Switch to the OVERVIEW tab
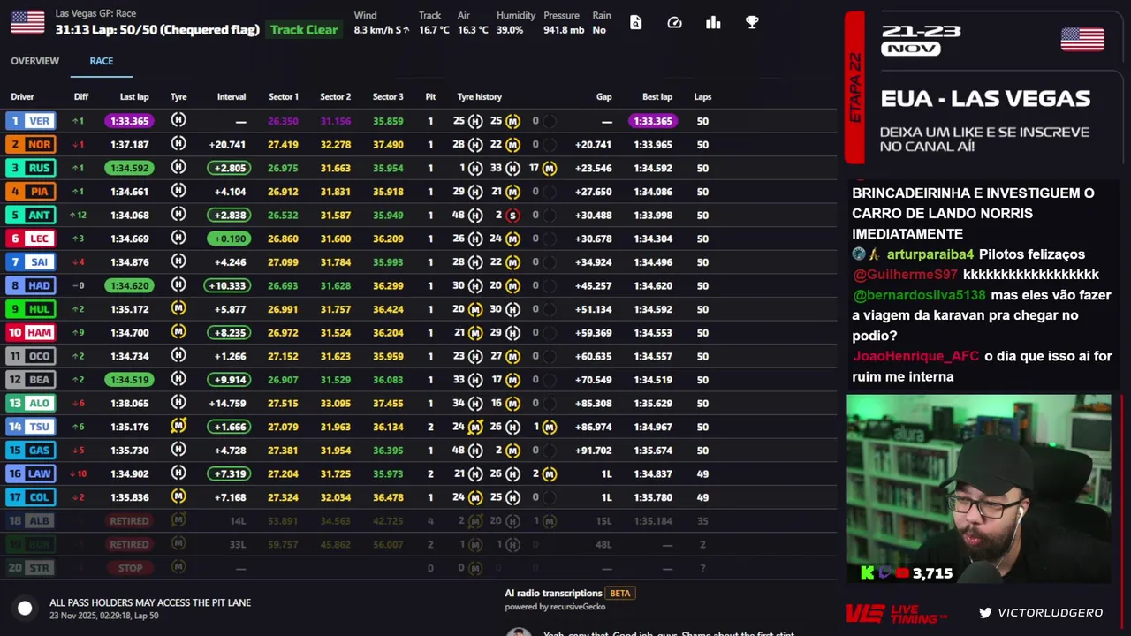The image size is (1131, 636). point(35,61)
